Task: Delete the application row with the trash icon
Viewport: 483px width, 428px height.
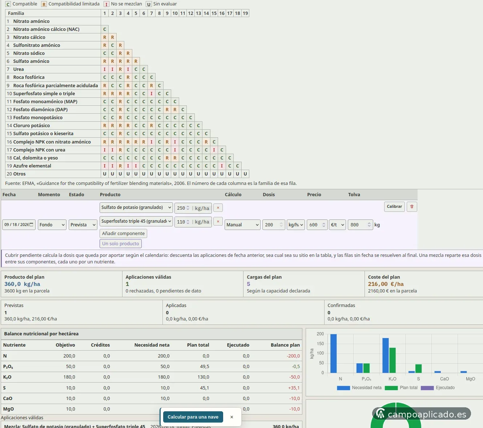Action: [x=412, y=207]
